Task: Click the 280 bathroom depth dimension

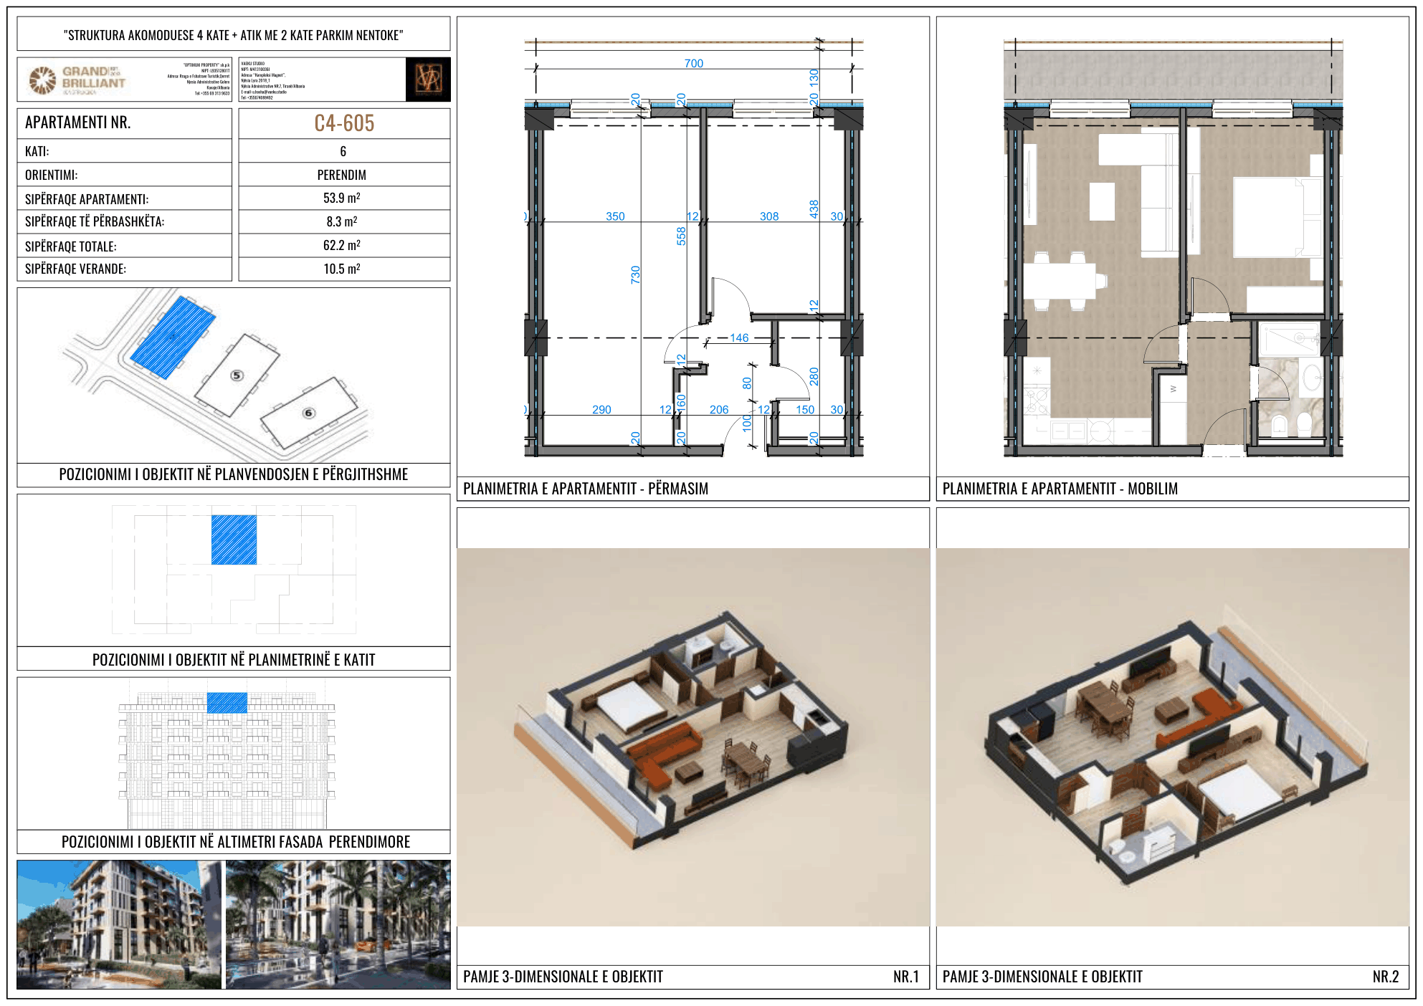Action: (814, 377)
